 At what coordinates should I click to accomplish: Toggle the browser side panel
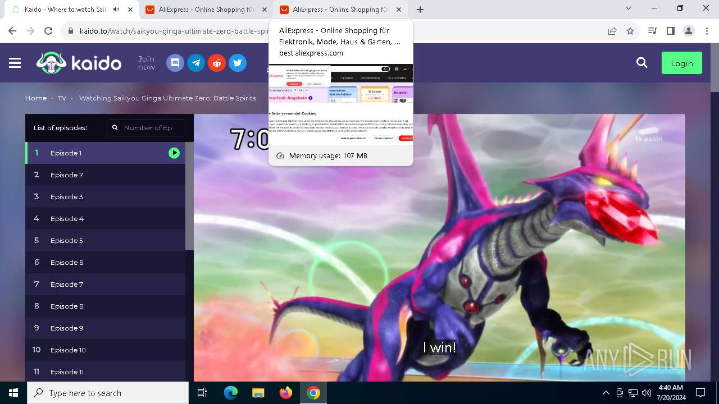(670, 31)
